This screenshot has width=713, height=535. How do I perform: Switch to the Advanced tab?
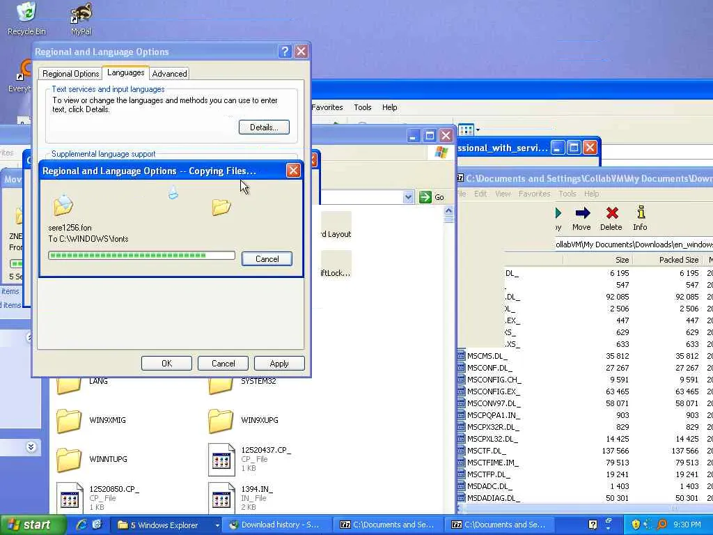pos(169,74)
